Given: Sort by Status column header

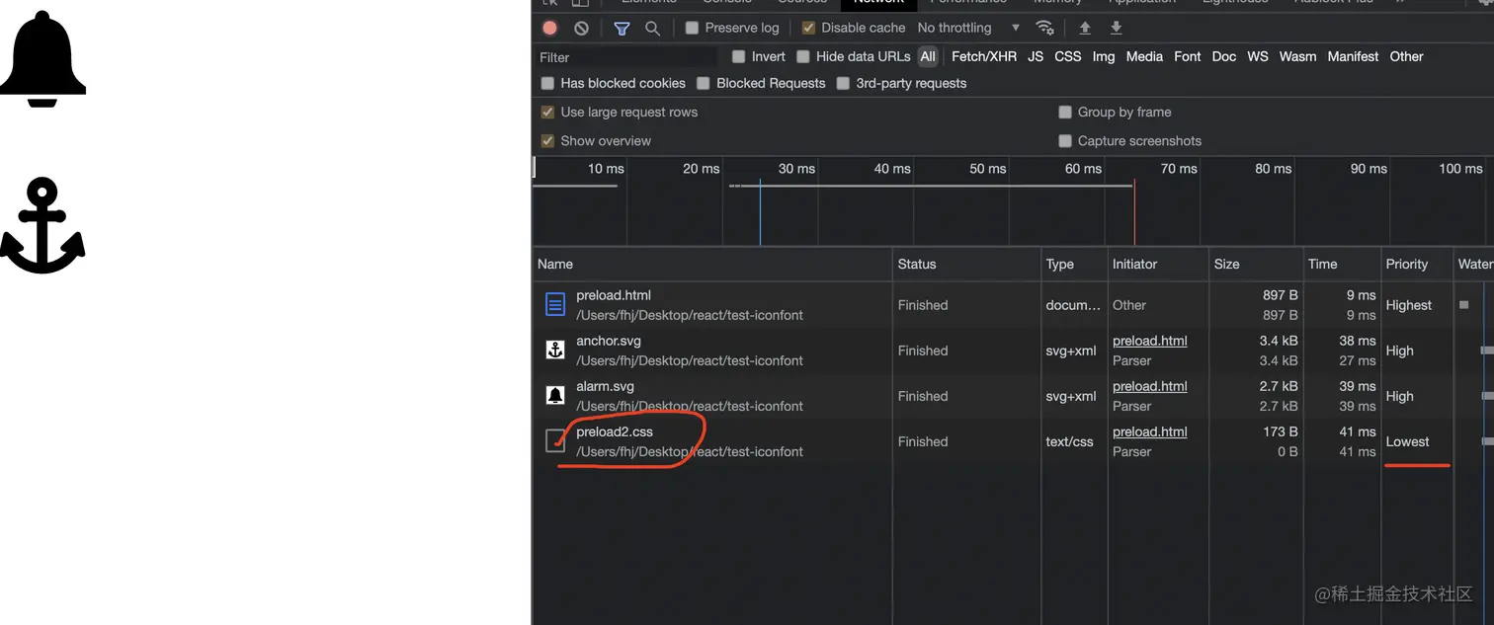Looking at the screenshot, I should coord(966,264).
